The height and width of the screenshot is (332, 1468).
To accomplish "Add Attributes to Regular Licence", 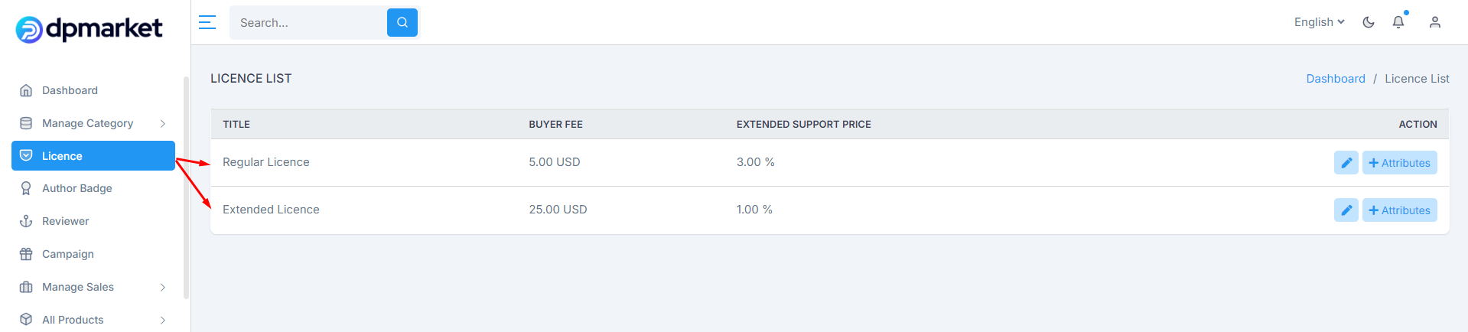I will pos(1399,163).
